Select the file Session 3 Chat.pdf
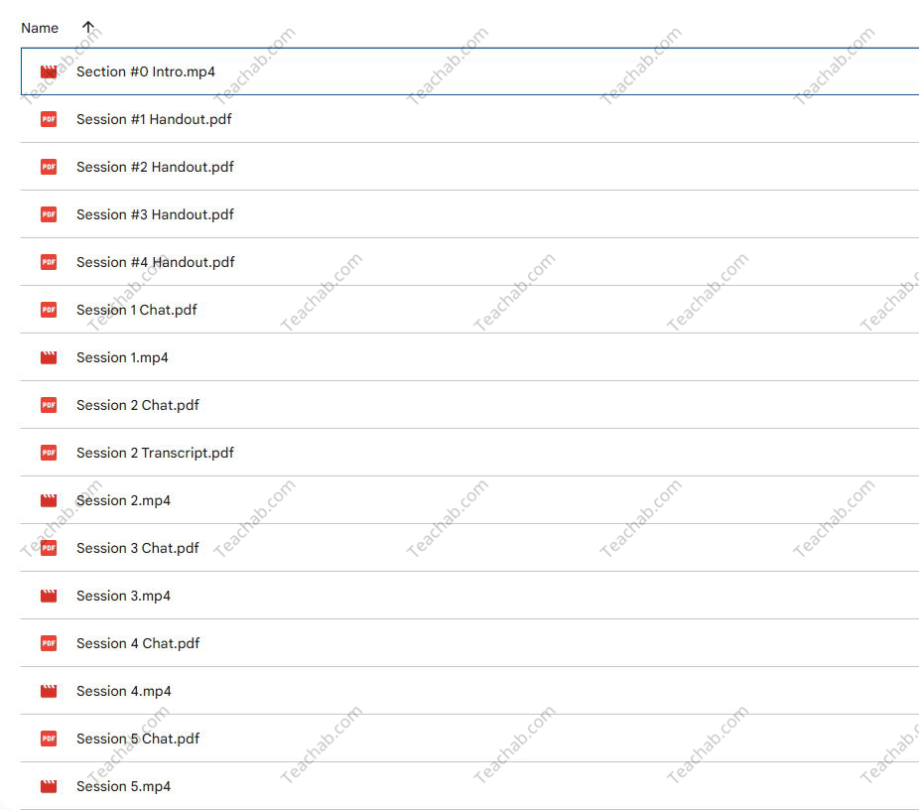Screen dimensions: 919x810 [x=470, y=548]
